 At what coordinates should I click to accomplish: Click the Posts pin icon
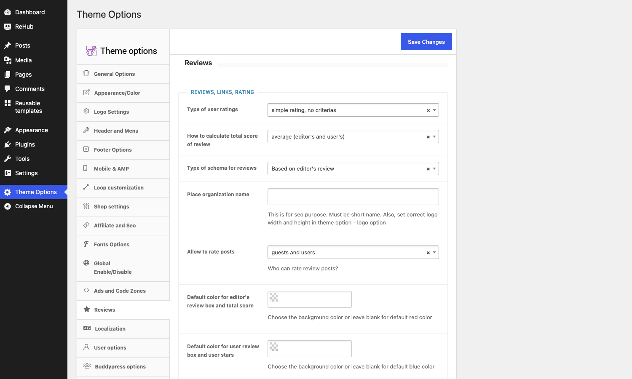coord(8,45)
